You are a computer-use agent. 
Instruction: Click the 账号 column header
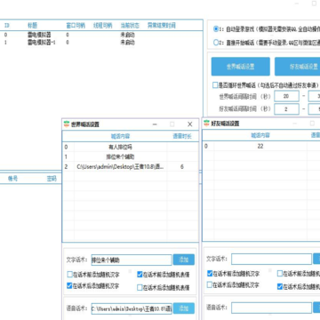point(12,179)
